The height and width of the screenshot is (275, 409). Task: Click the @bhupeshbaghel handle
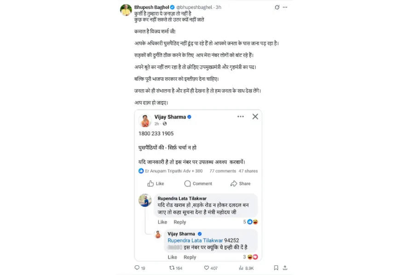point(195,7)
